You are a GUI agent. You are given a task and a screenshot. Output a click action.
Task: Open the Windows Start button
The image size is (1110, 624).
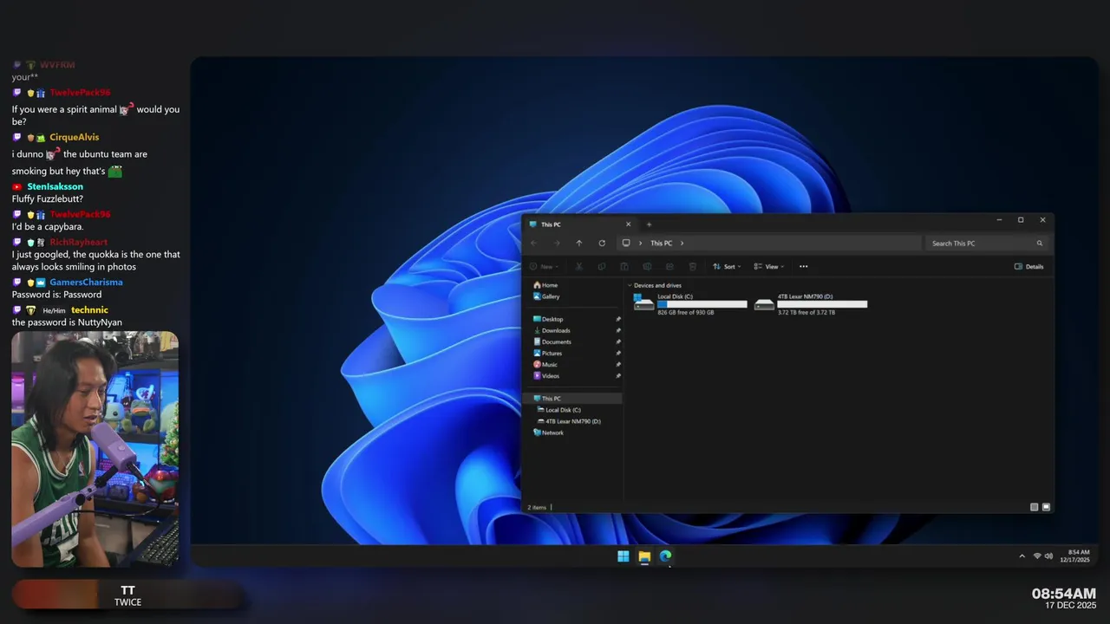(x=624, y=556)
